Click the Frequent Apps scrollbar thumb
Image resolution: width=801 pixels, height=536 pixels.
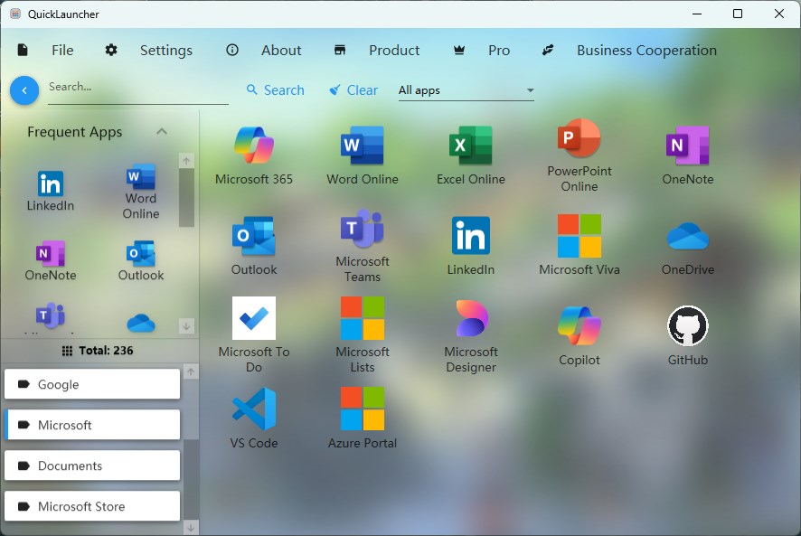[x=186, y=198]
